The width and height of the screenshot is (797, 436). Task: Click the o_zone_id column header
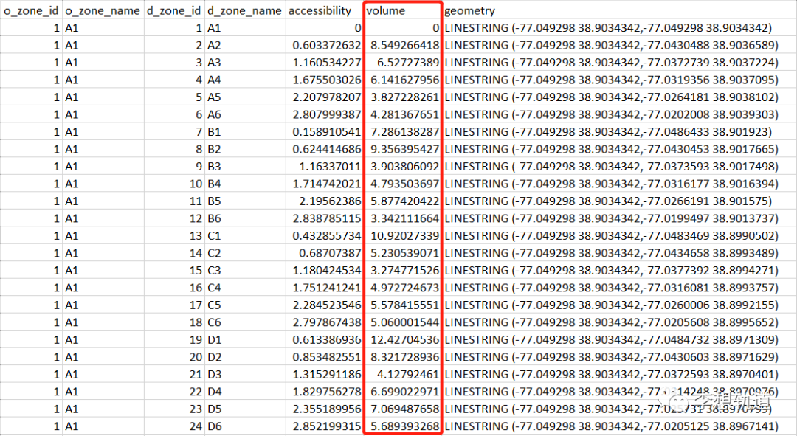pos(31,11)
